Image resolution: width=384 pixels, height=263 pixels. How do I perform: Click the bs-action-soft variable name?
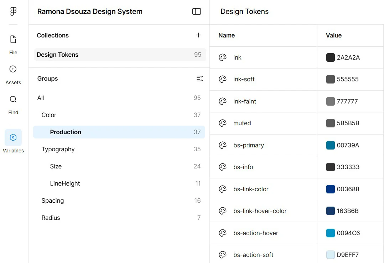click(x=253, y=255)
